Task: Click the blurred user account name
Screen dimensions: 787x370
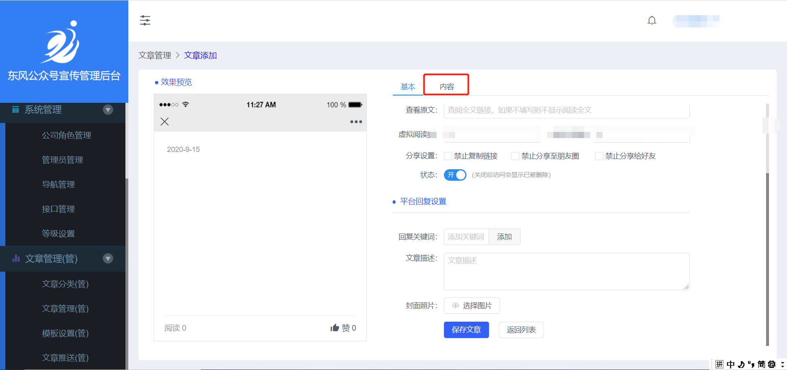Action: (x=696, y=21)
